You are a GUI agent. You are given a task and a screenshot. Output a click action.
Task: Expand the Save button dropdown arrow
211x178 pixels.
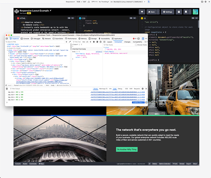coord(158,12)
